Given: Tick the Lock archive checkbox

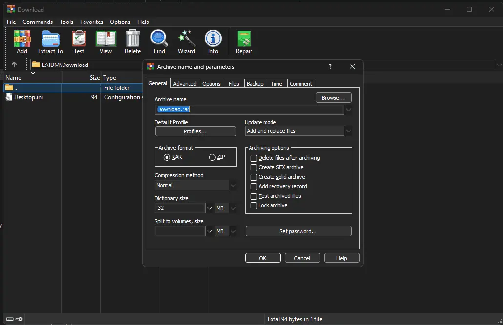Looking at the screenshot, I should pos(254,206).
